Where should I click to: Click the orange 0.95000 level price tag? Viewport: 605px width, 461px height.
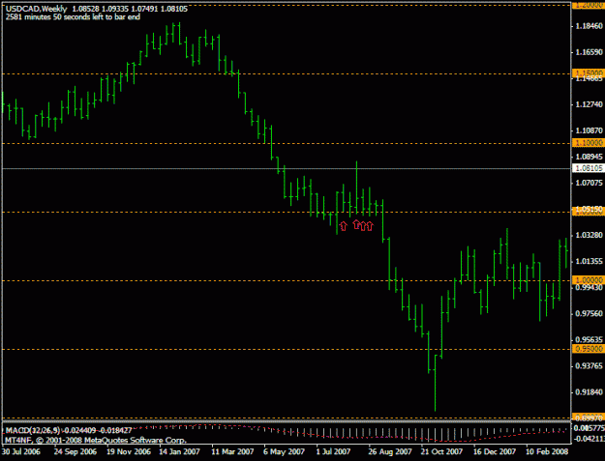pyautogui.click(x=589, y=349)
